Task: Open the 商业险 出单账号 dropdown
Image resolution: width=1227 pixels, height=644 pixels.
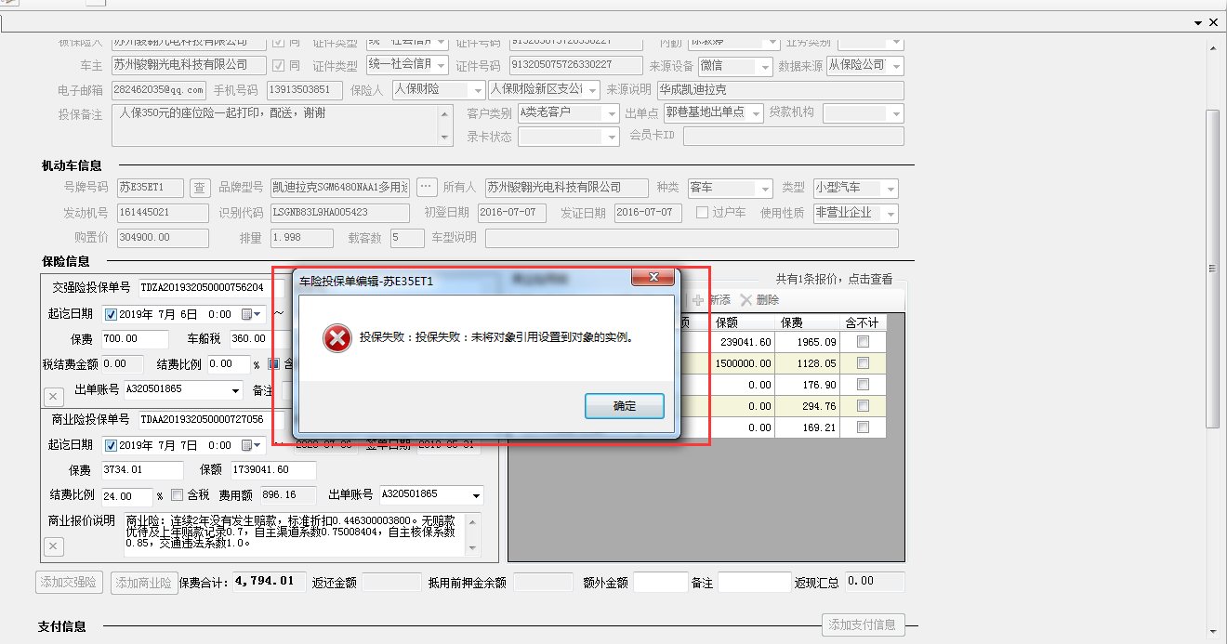Action: pos(476,495)
